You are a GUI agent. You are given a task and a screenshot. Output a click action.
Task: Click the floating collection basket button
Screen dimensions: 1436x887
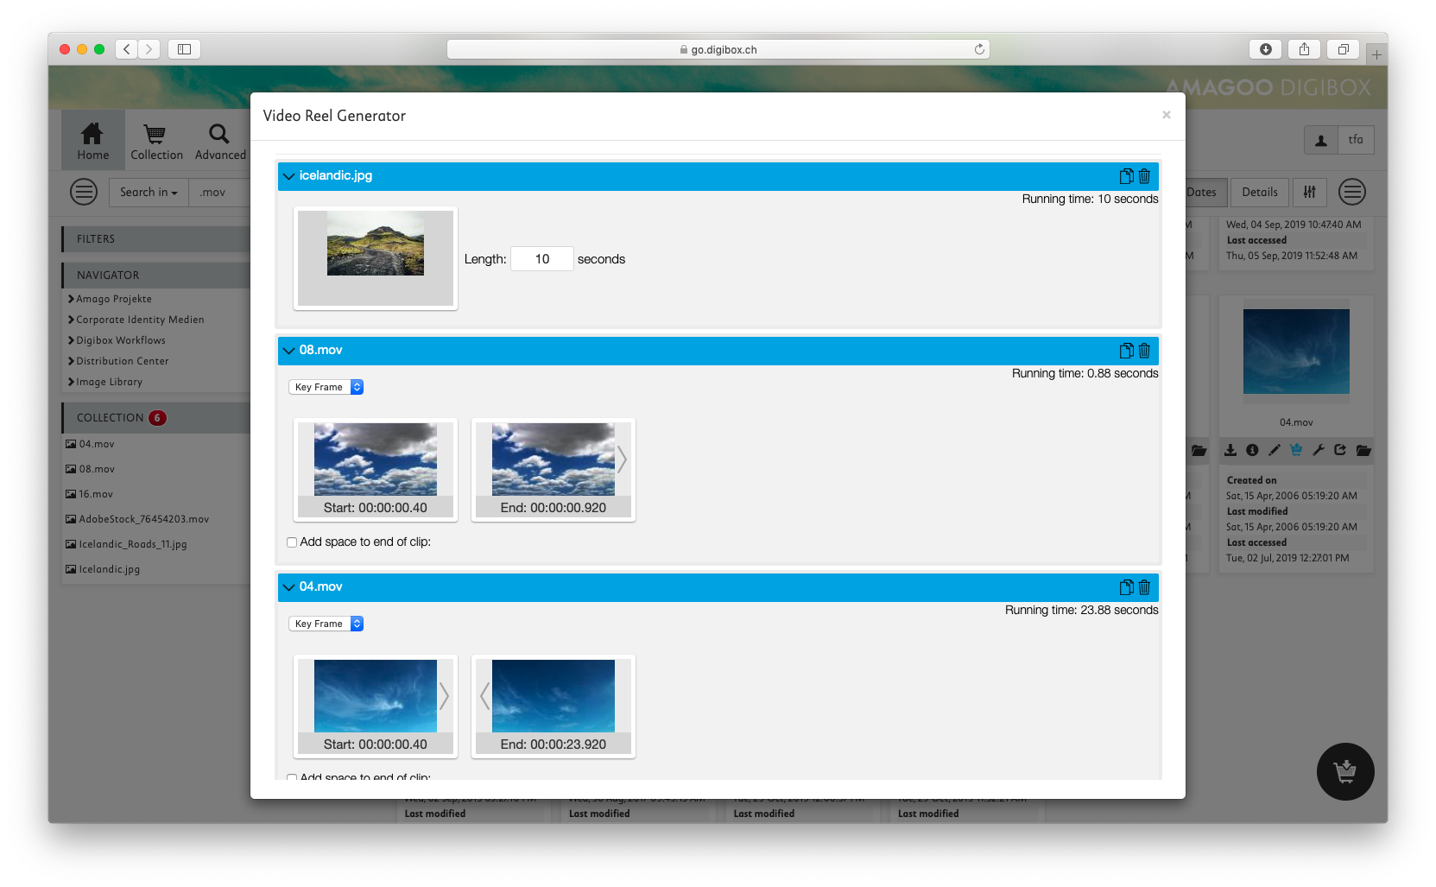coord(1344,771)
